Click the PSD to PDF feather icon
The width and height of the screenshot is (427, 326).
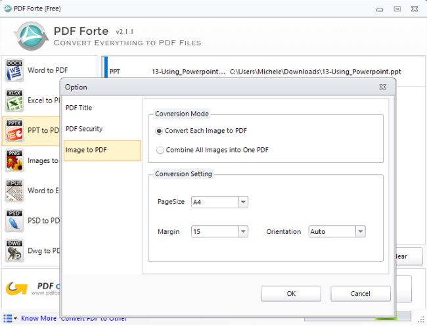[14, 221]
